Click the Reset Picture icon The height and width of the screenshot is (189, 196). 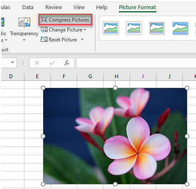[x=44, y=40]
